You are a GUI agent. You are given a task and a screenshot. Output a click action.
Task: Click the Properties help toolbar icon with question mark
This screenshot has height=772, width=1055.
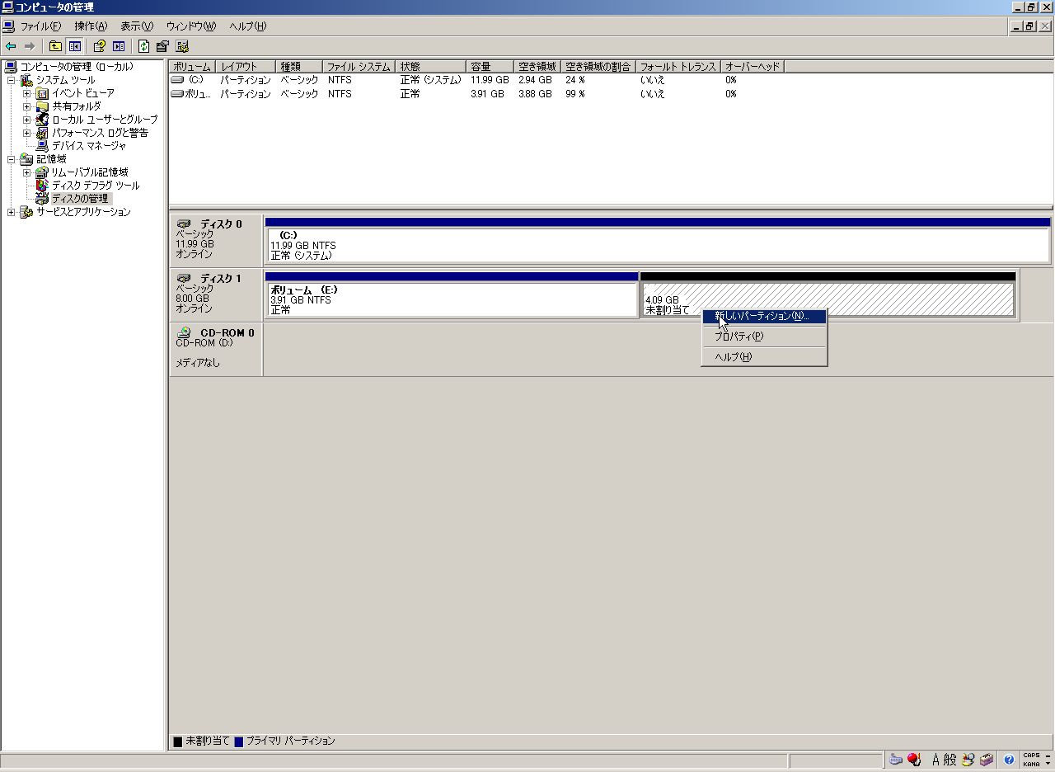coord(100,46)
